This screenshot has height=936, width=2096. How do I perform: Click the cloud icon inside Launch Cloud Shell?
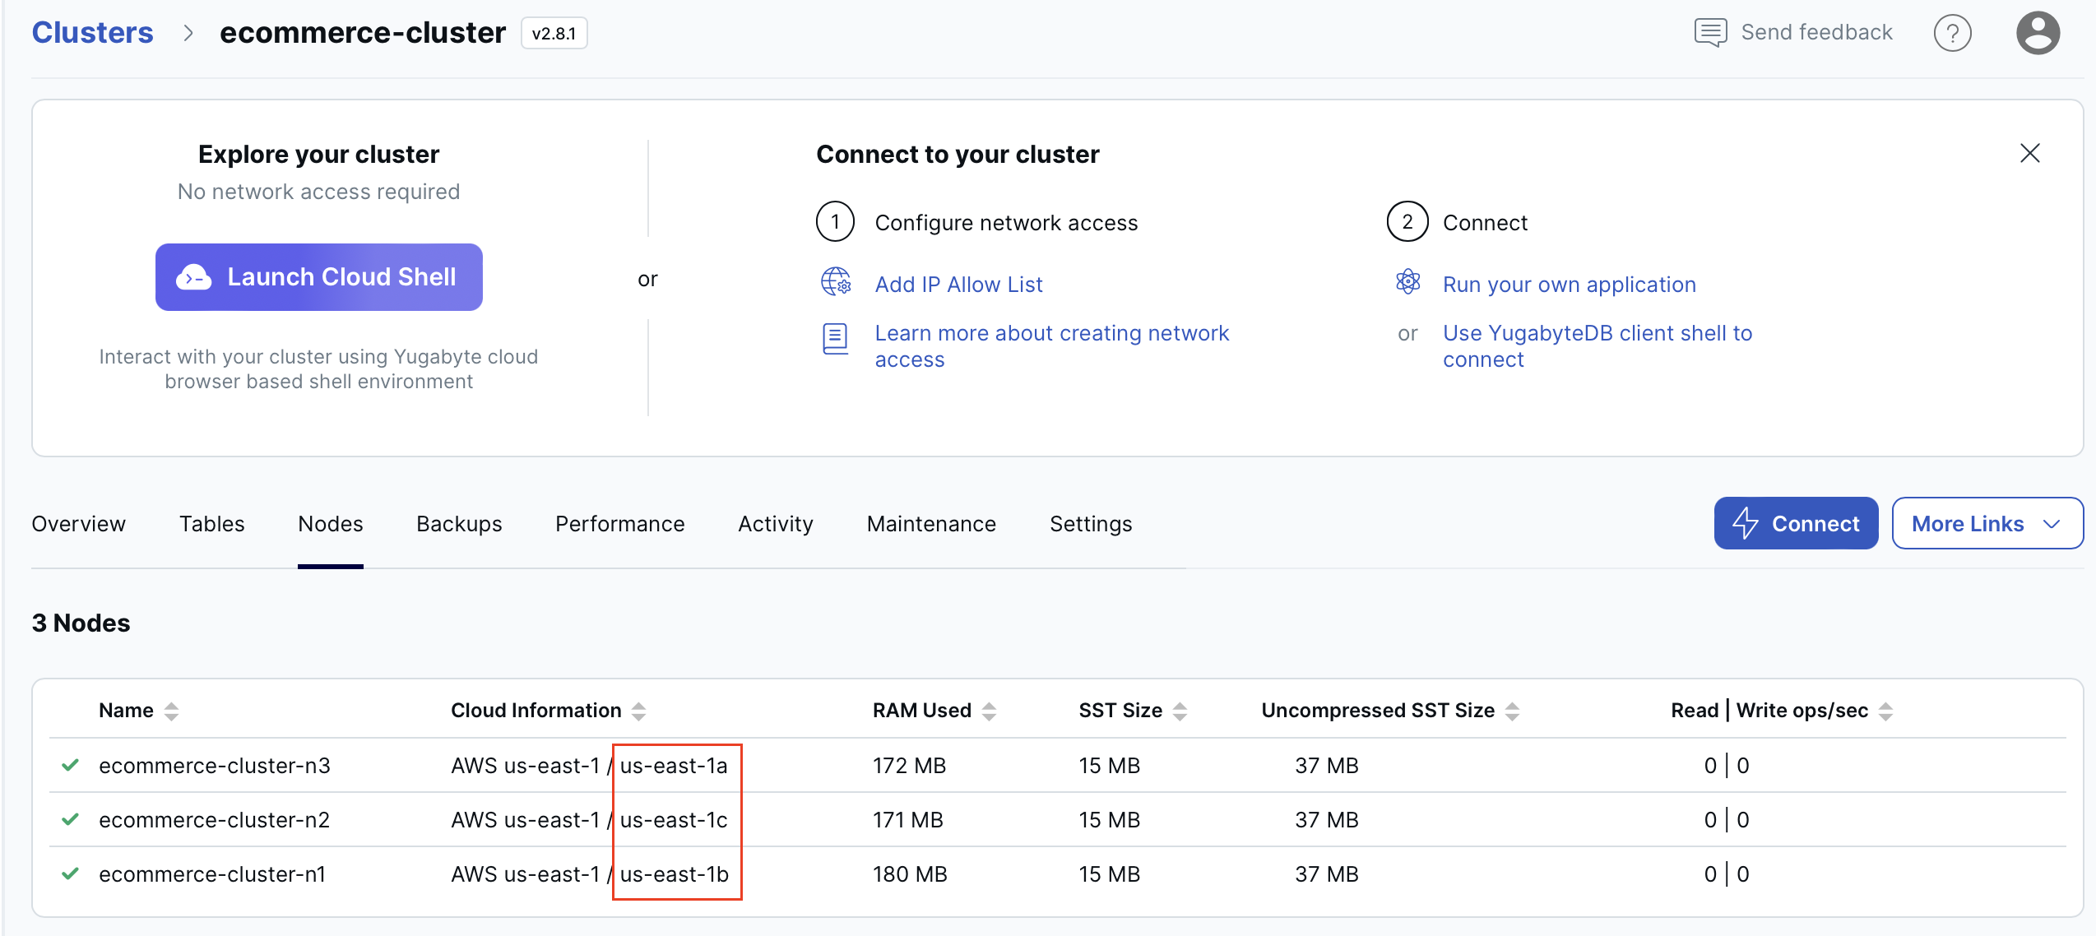pos(195,277)
